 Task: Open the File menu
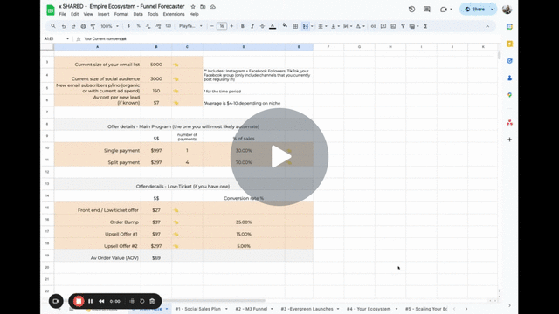click(x=62, y=14)
